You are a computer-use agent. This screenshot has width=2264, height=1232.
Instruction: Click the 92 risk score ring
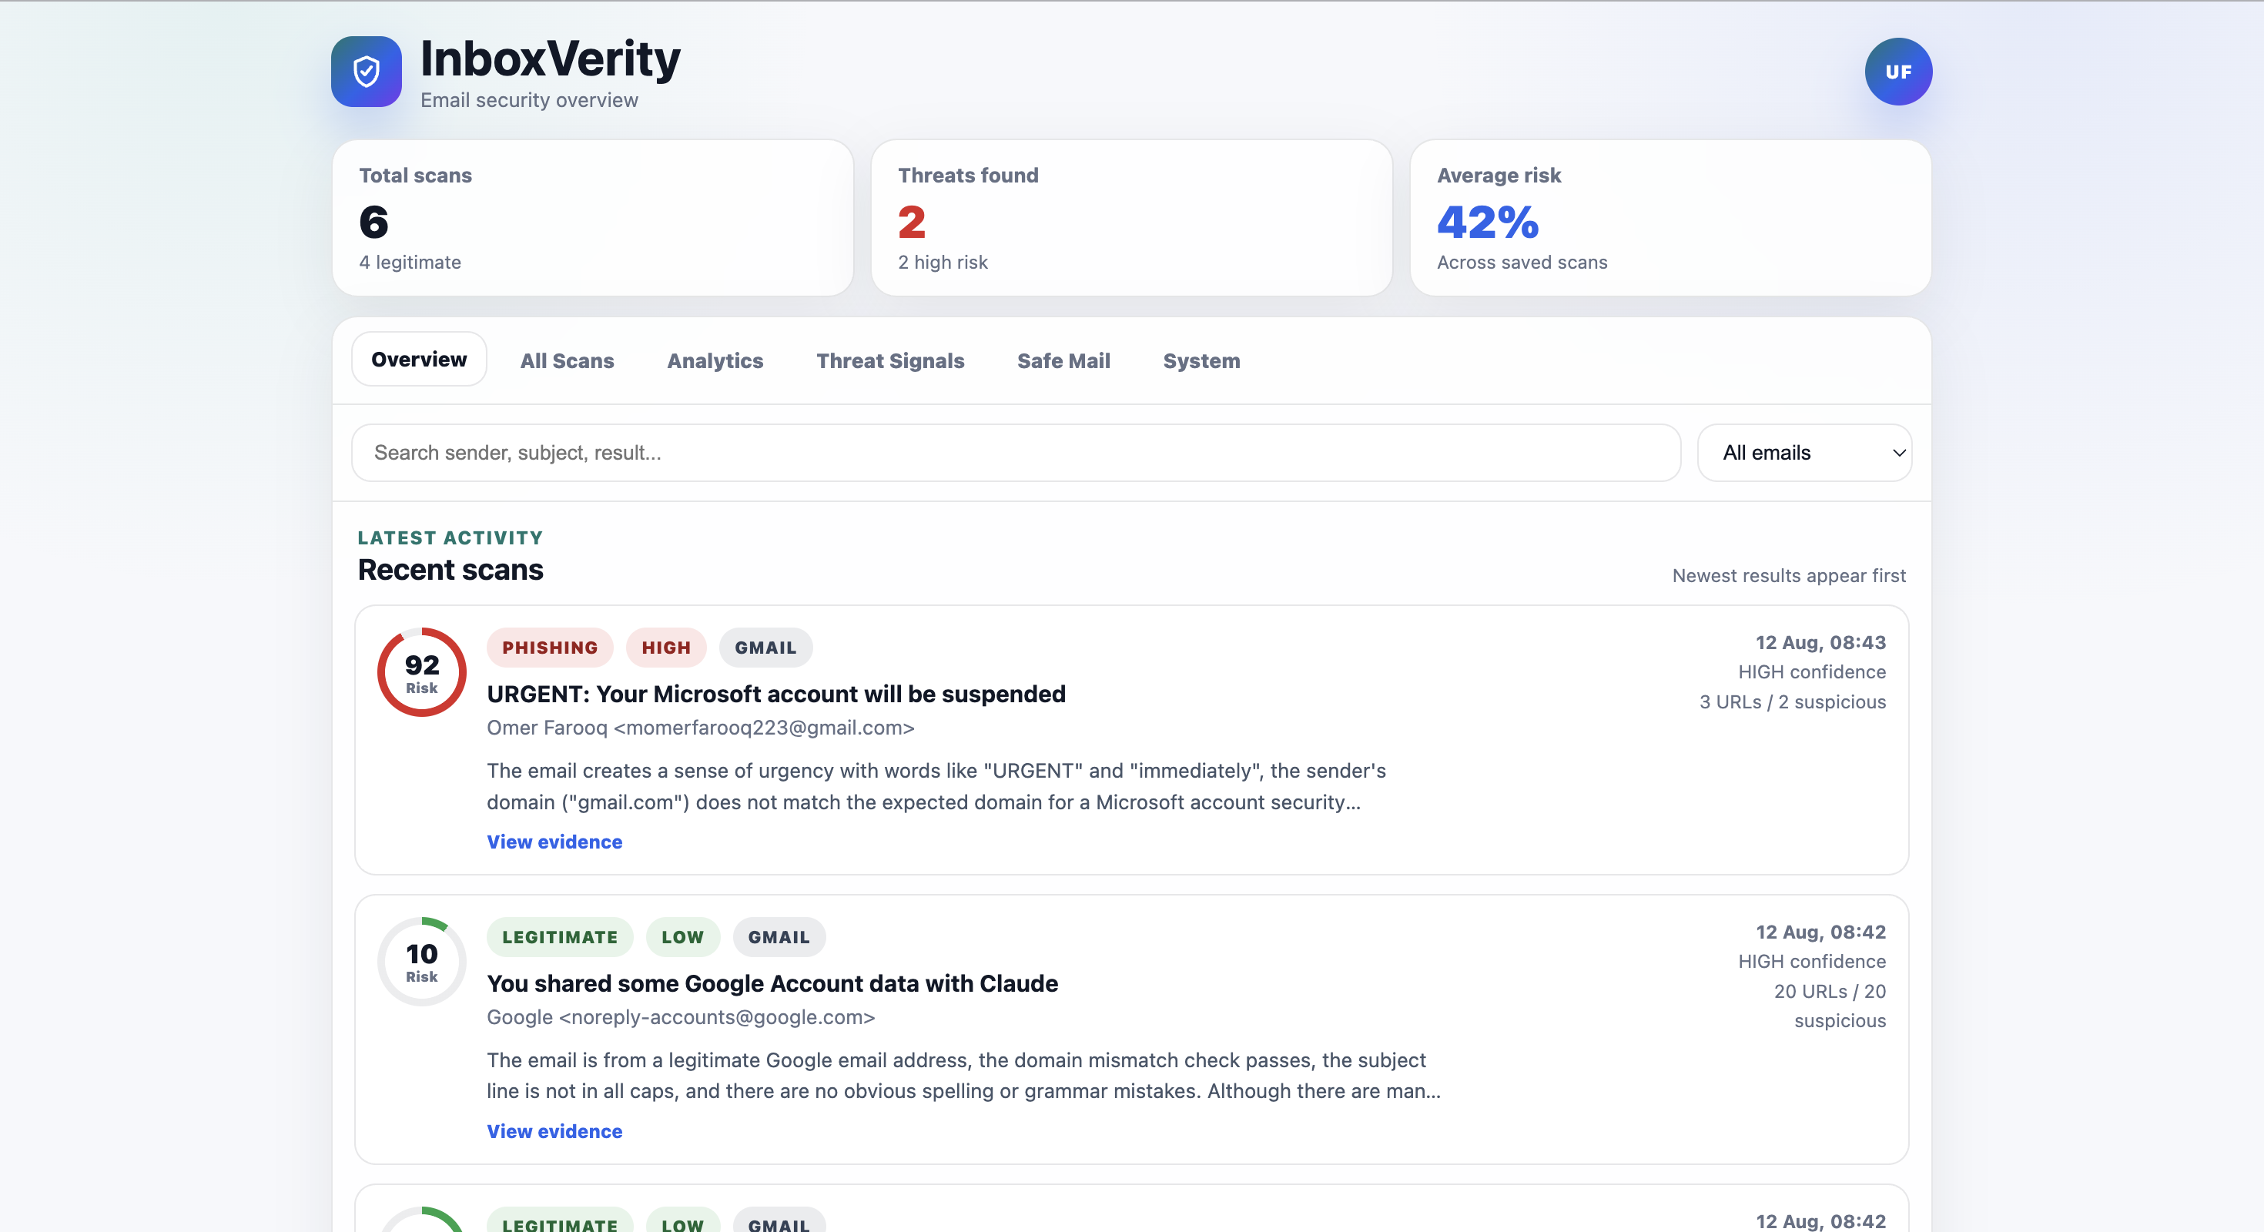[422, 672]
